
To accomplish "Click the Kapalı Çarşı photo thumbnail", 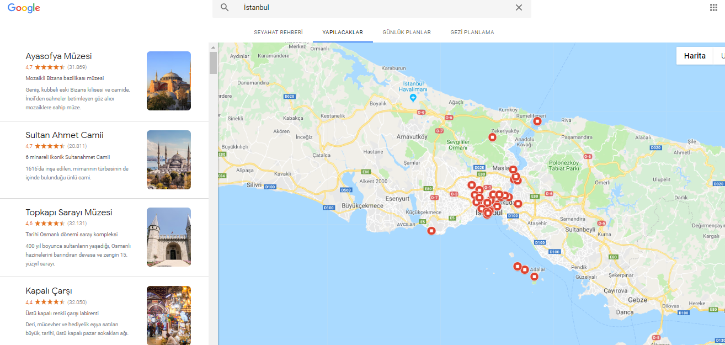I will coord(169,315).
